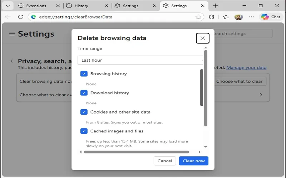Open a new tab with plus icon
Image resolution: width=286 pixels, height=178 pixels.
point(216,6)
